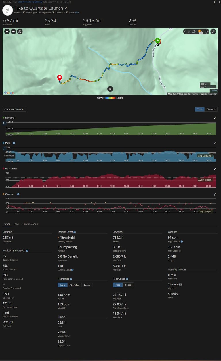This screenshot has width=221, height=361.
Task: Open the Leaflet attribution link
Action: pyautogui.click(x=214, y=90)
